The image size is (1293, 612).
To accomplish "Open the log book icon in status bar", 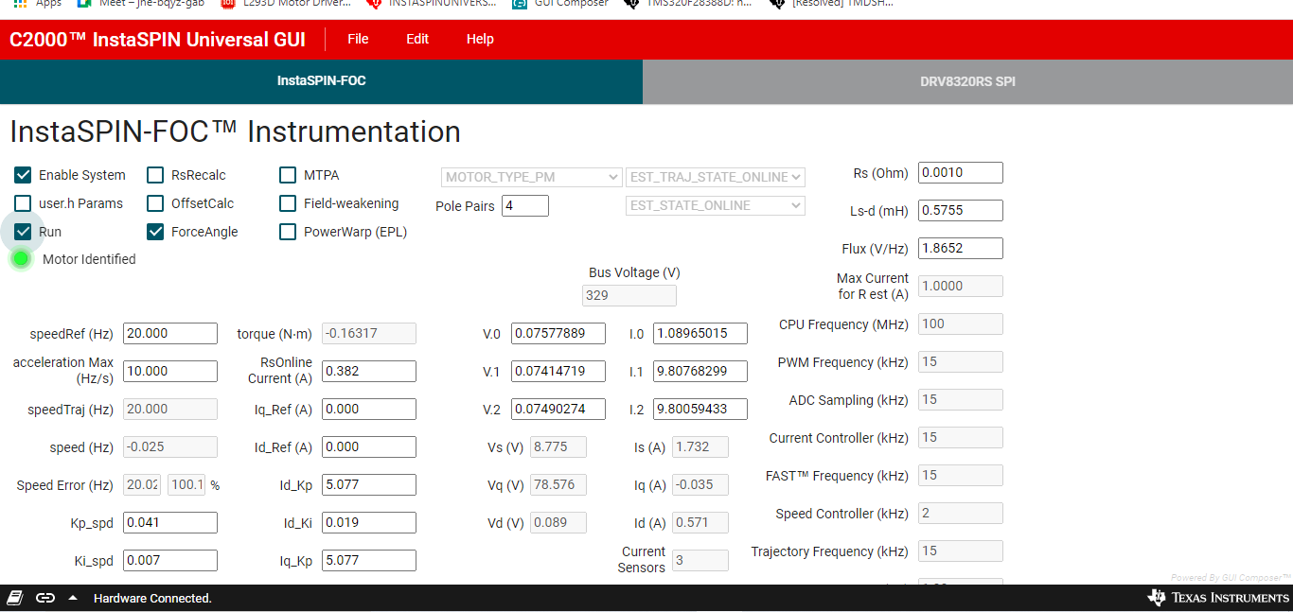I will [x=15, y=598].
